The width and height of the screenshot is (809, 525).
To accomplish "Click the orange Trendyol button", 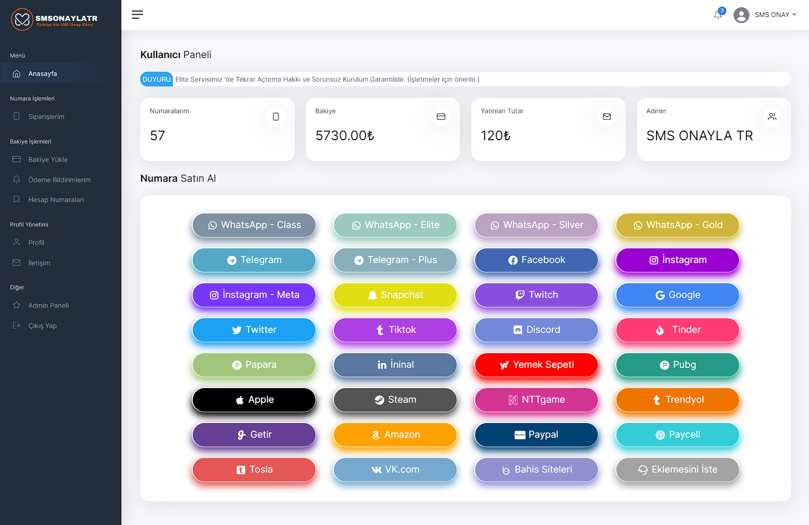I will (677, 400).
